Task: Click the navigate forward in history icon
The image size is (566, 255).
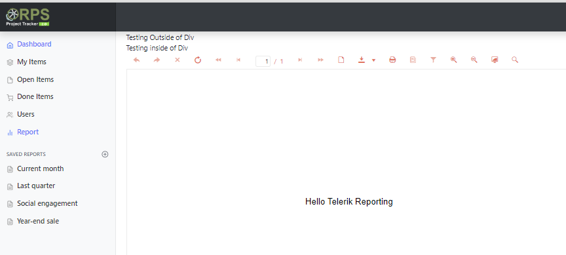Action: click(x=157, y=60)
